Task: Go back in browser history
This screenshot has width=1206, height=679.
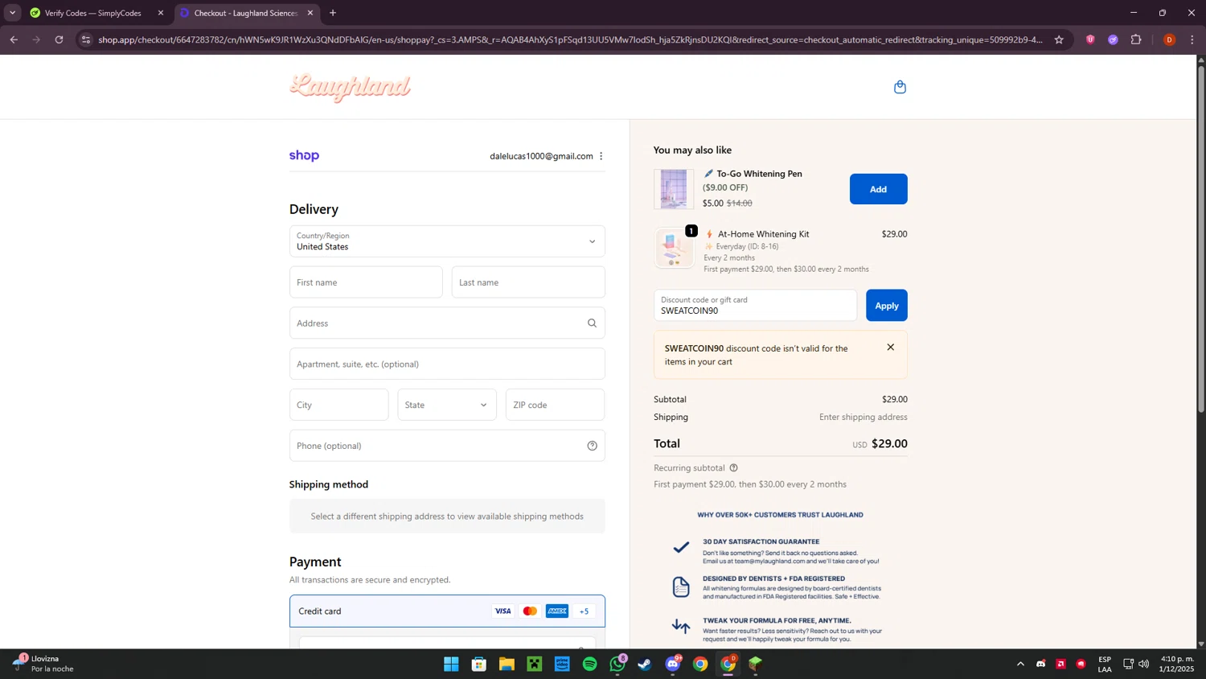Action: (x=14, y=39)
